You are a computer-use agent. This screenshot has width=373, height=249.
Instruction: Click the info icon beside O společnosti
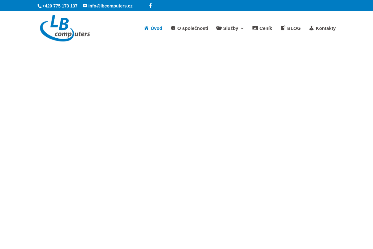(x=173, y=28)
